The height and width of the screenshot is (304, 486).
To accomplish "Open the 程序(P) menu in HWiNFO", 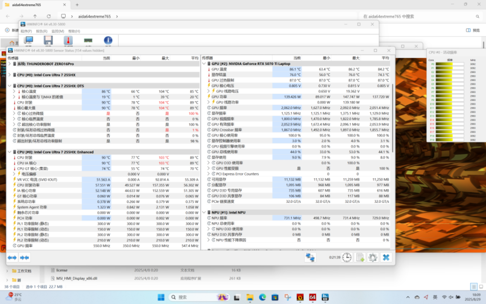I will pyautogui.click(x=26, y=32).
